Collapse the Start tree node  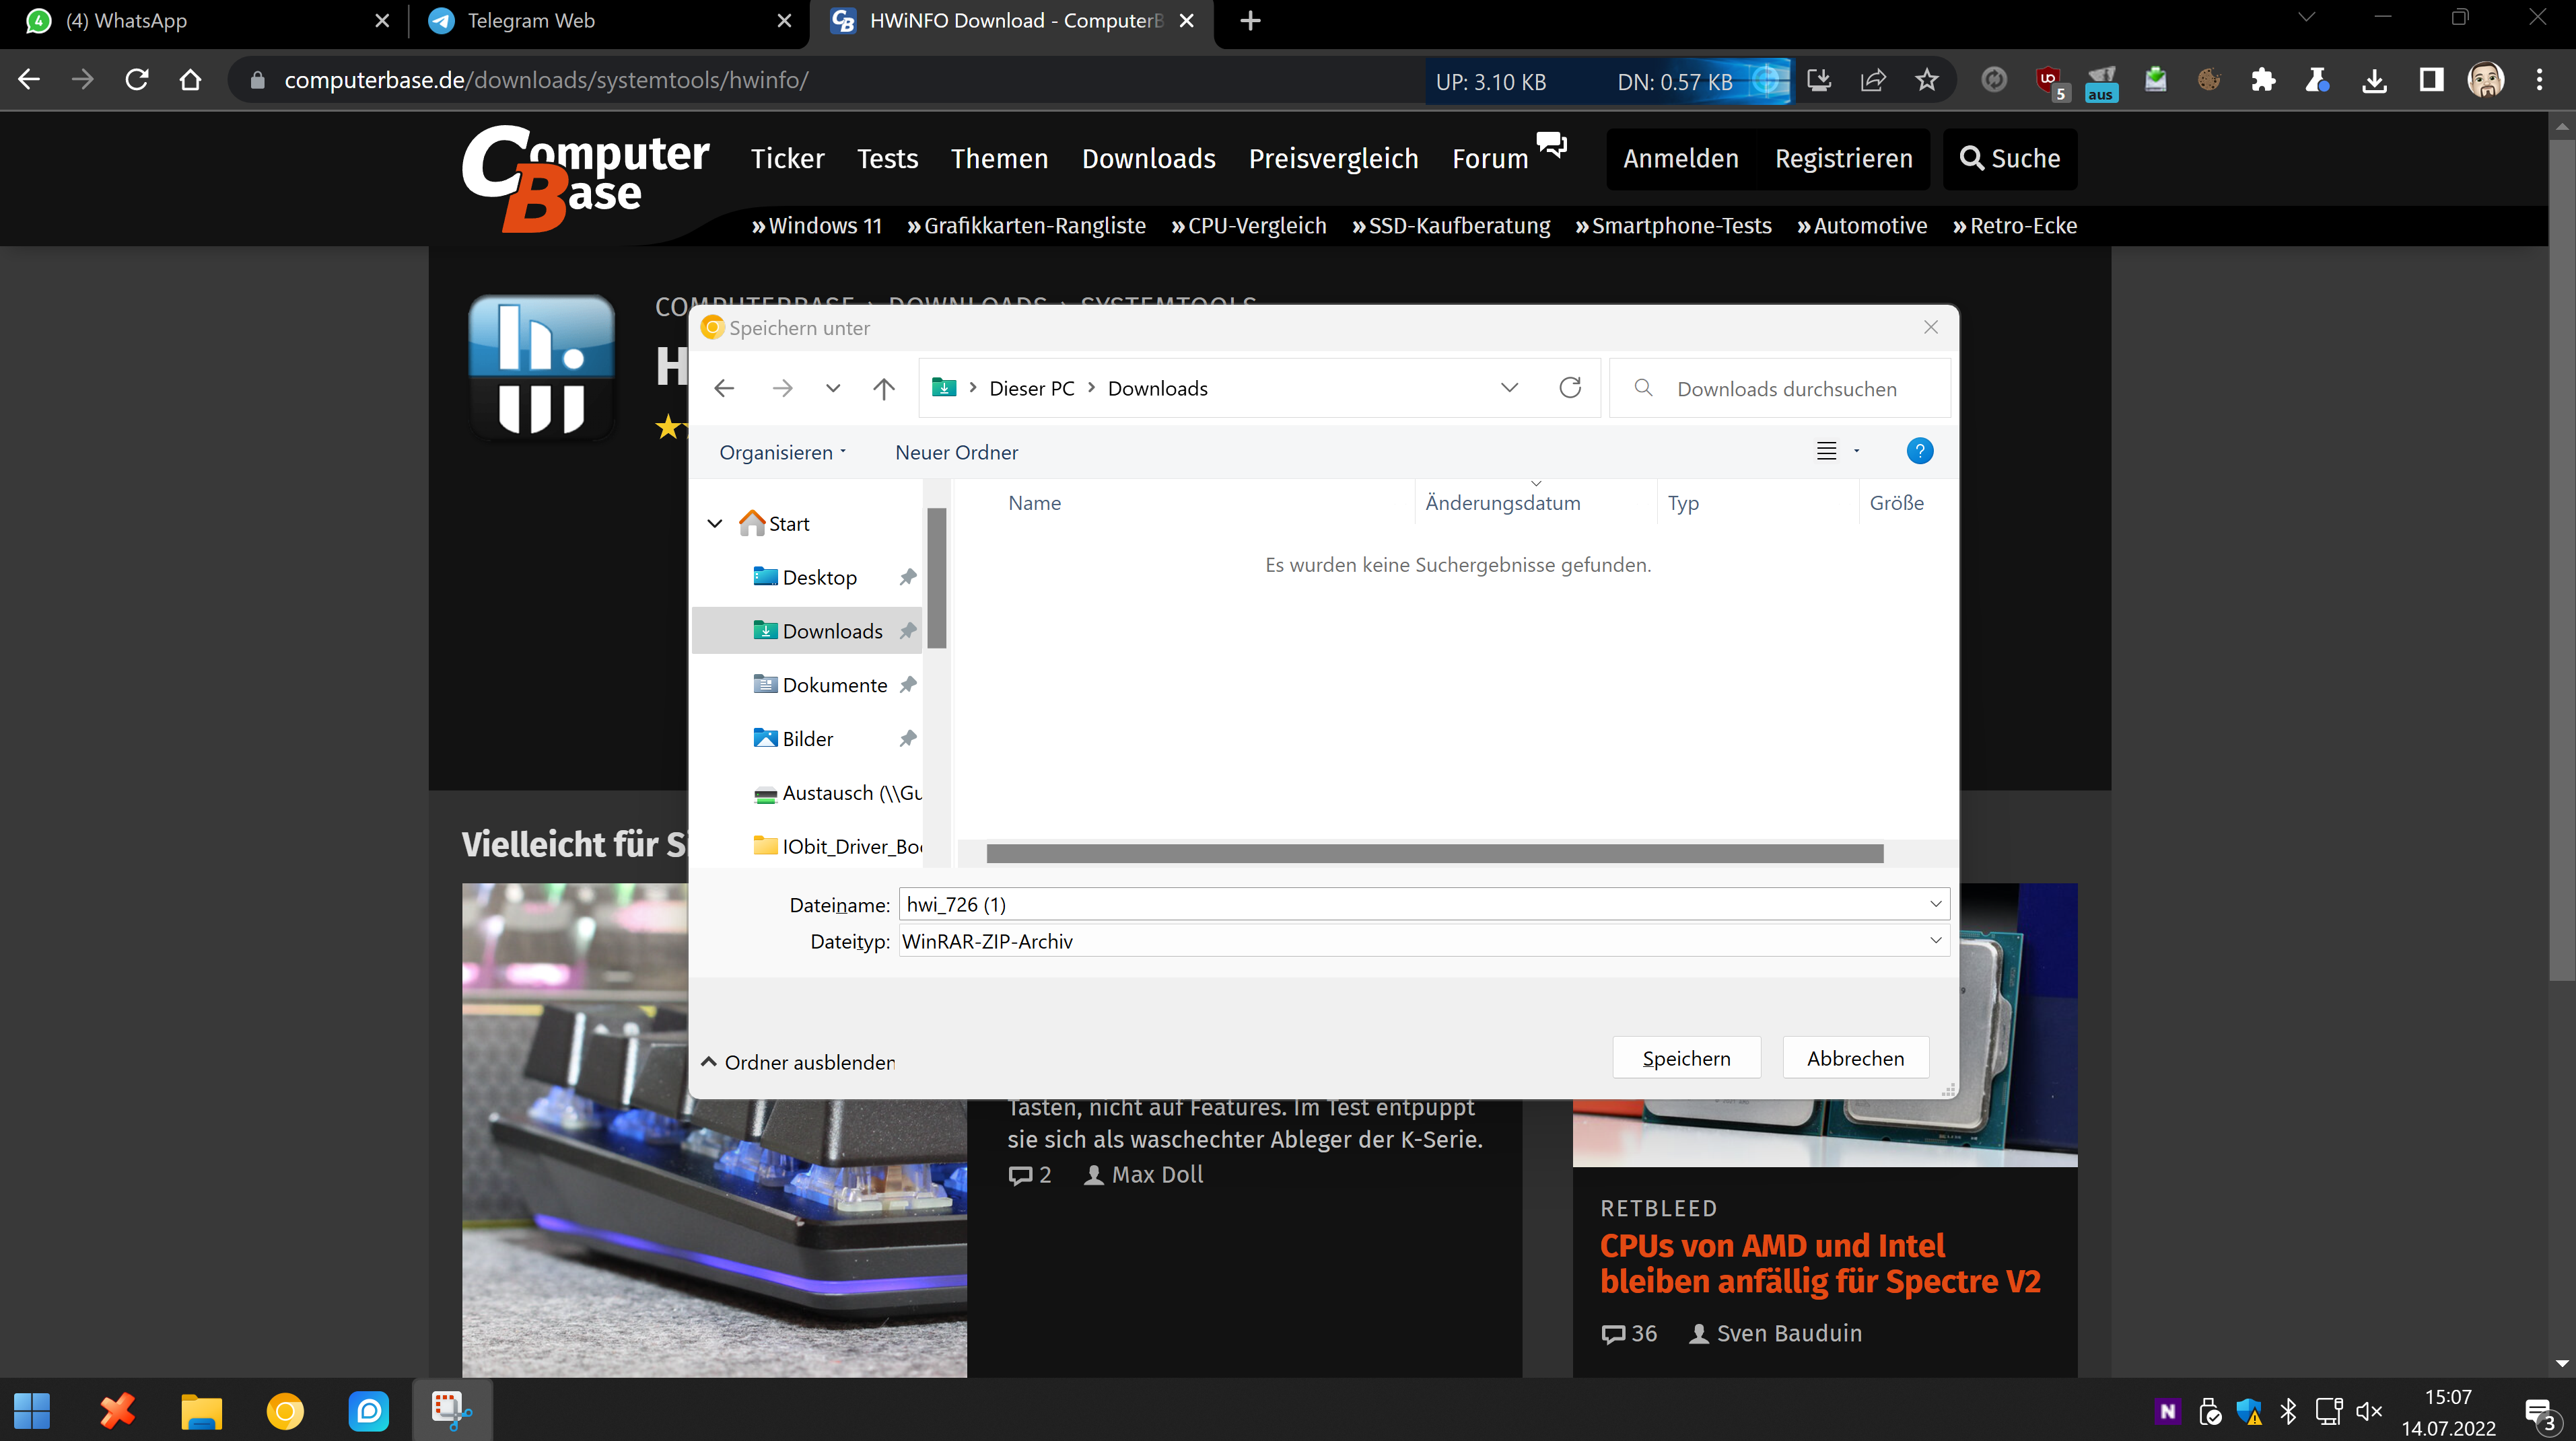click(715, 523)
